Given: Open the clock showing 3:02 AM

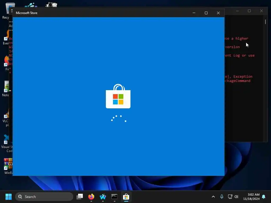Looking at the screenshot, I should point(251,197).
